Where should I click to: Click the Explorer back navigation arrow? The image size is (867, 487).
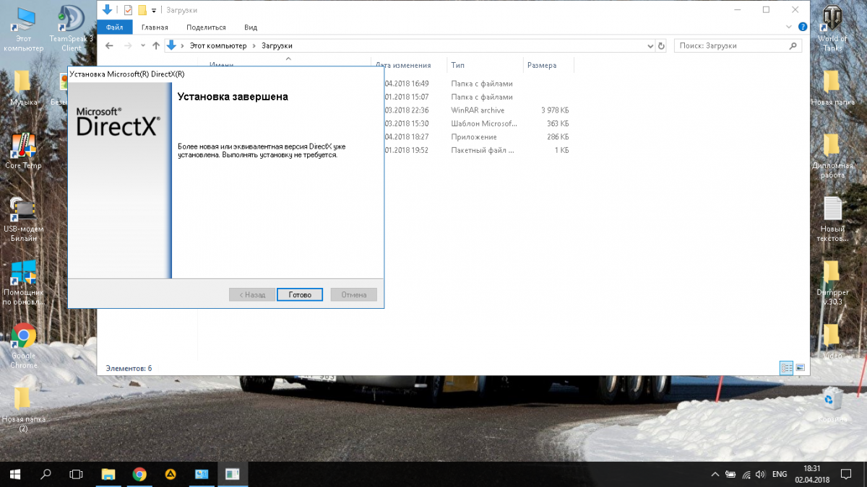coord(109,45)
